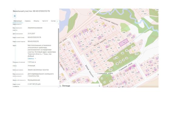Open the Легенда map legend
Image resolution: width=170 pixels, height=120 pixels.
(66, 86)
